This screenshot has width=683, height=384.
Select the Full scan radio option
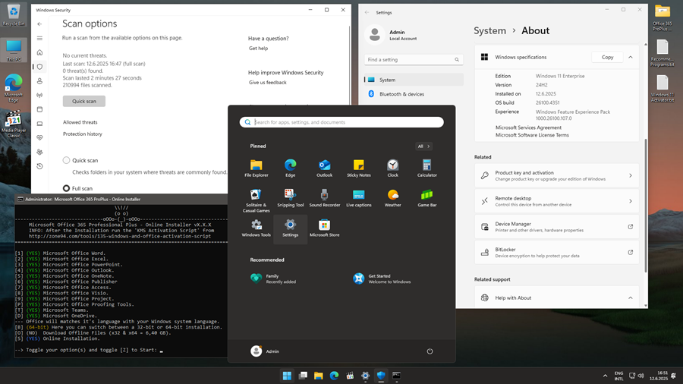66,188
